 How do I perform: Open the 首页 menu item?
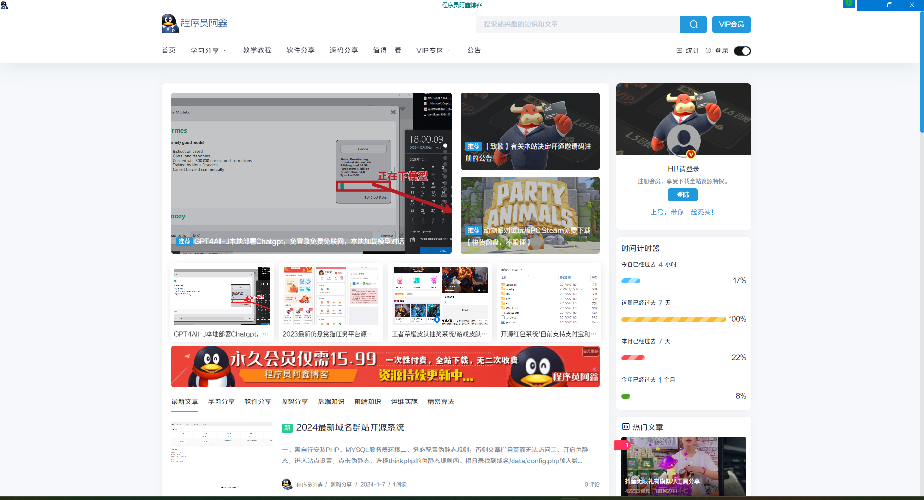168,50
